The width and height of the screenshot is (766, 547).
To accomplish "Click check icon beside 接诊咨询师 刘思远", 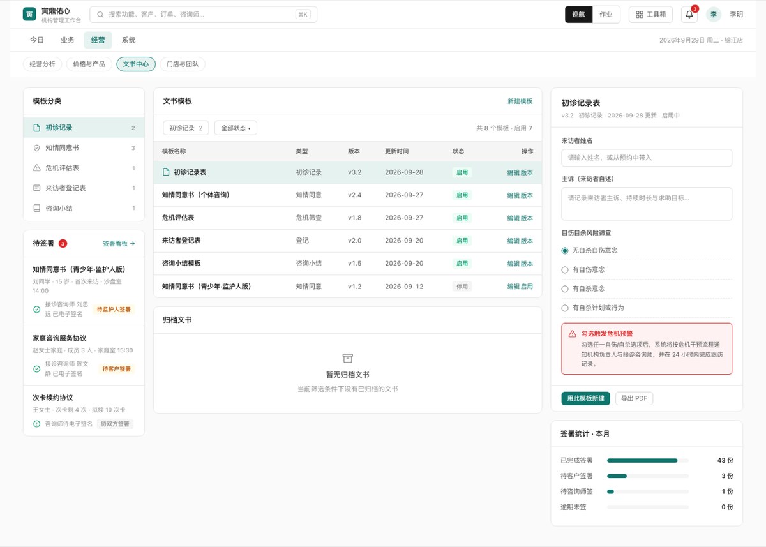I will click(x=36, y=309).
